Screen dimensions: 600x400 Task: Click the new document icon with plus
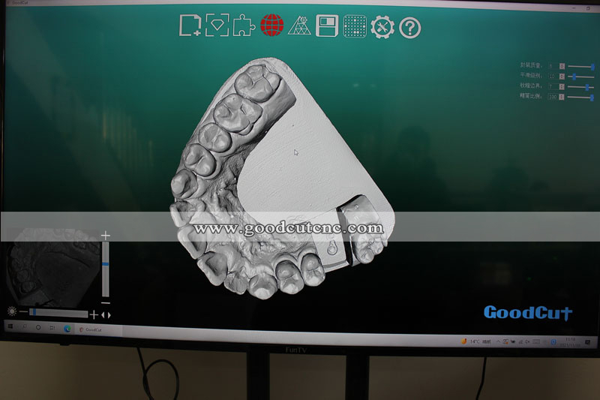(x=190, y=26)
